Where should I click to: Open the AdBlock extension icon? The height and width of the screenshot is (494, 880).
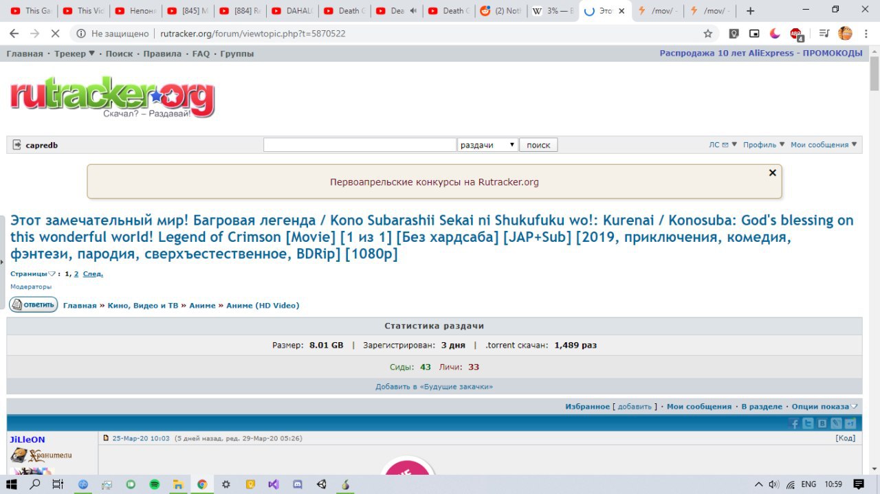[796, 34]
